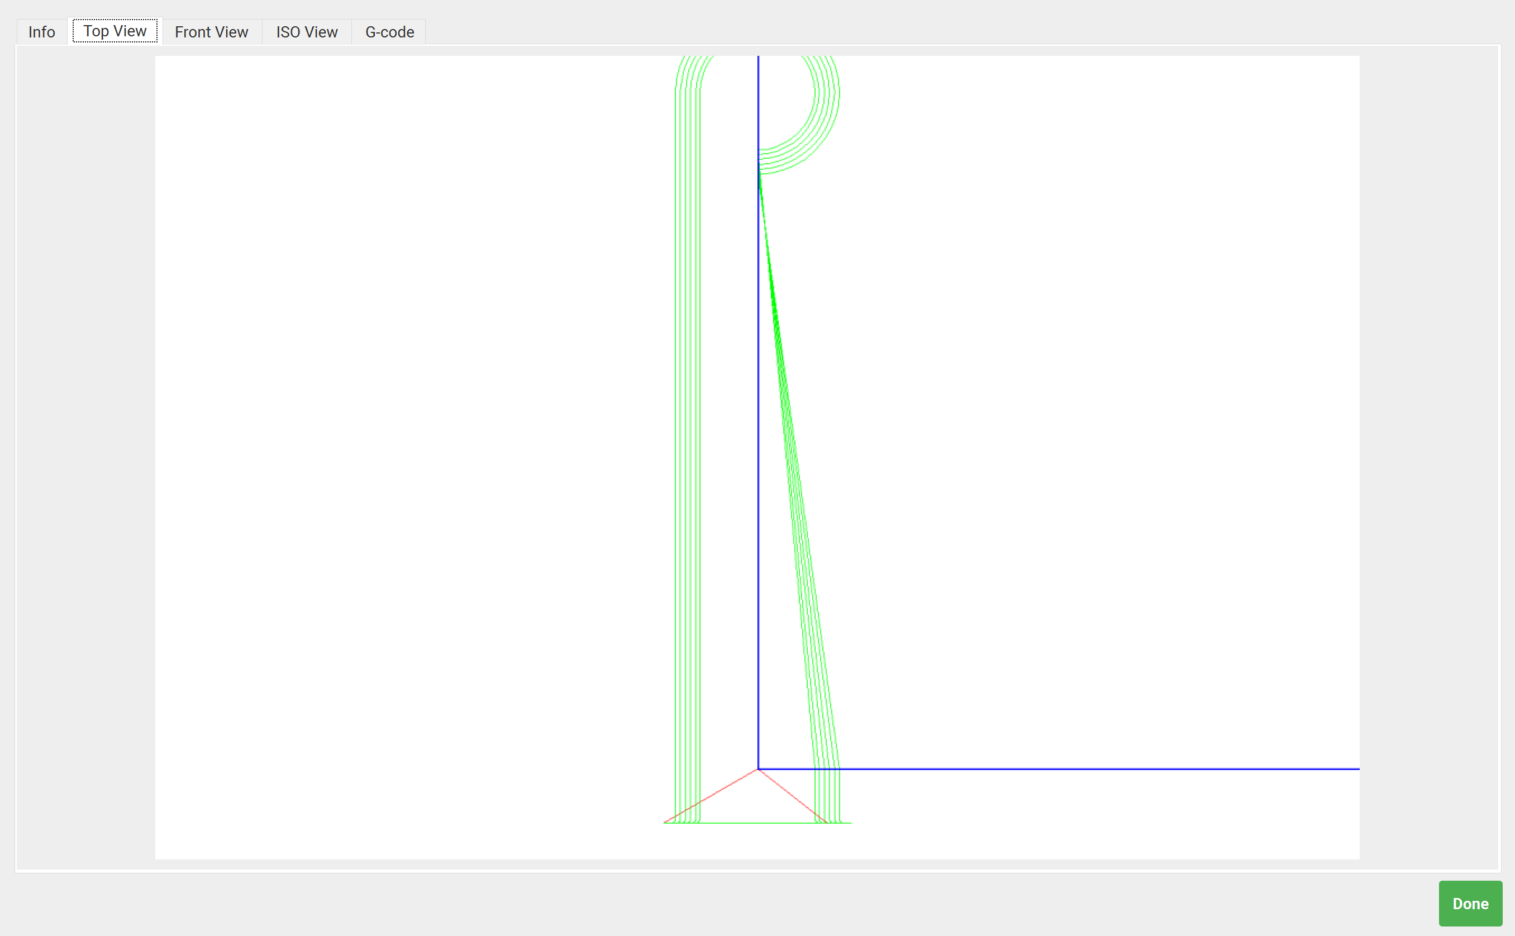Click empty white canvas left of toolpath
The width and height of the screenshot is (1515, 936).
[x=408, y=433]
